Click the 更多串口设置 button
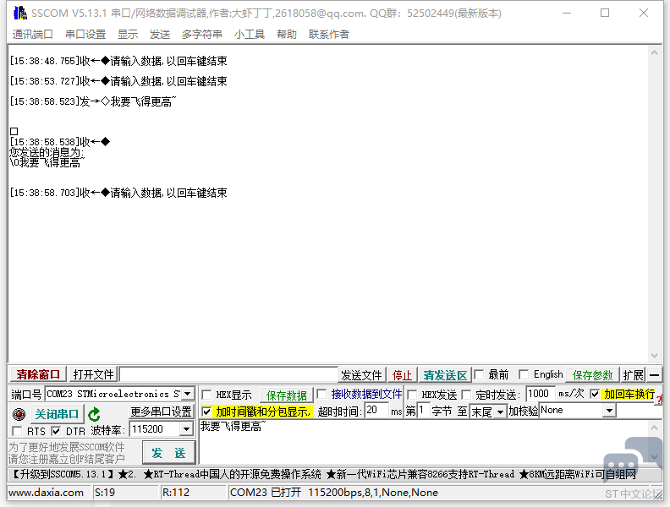670x507 pixels. click(161, 412)
